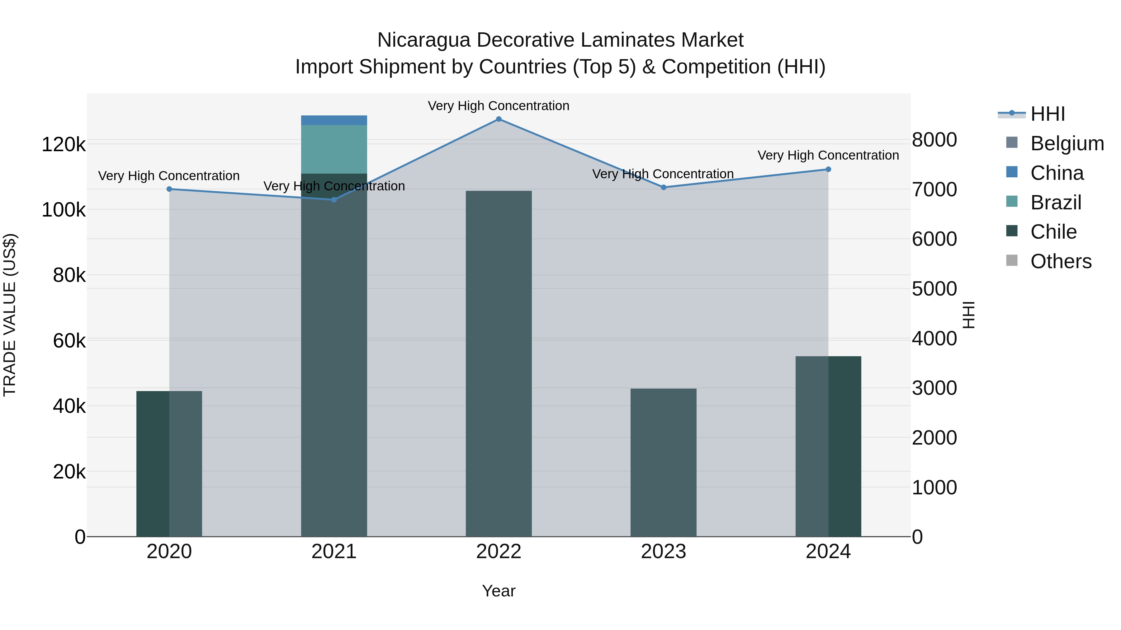Viewport: 1121px width, 630px height.
Task: Click the 1000 HHI axis tick
Action: [x=934, y=488]
